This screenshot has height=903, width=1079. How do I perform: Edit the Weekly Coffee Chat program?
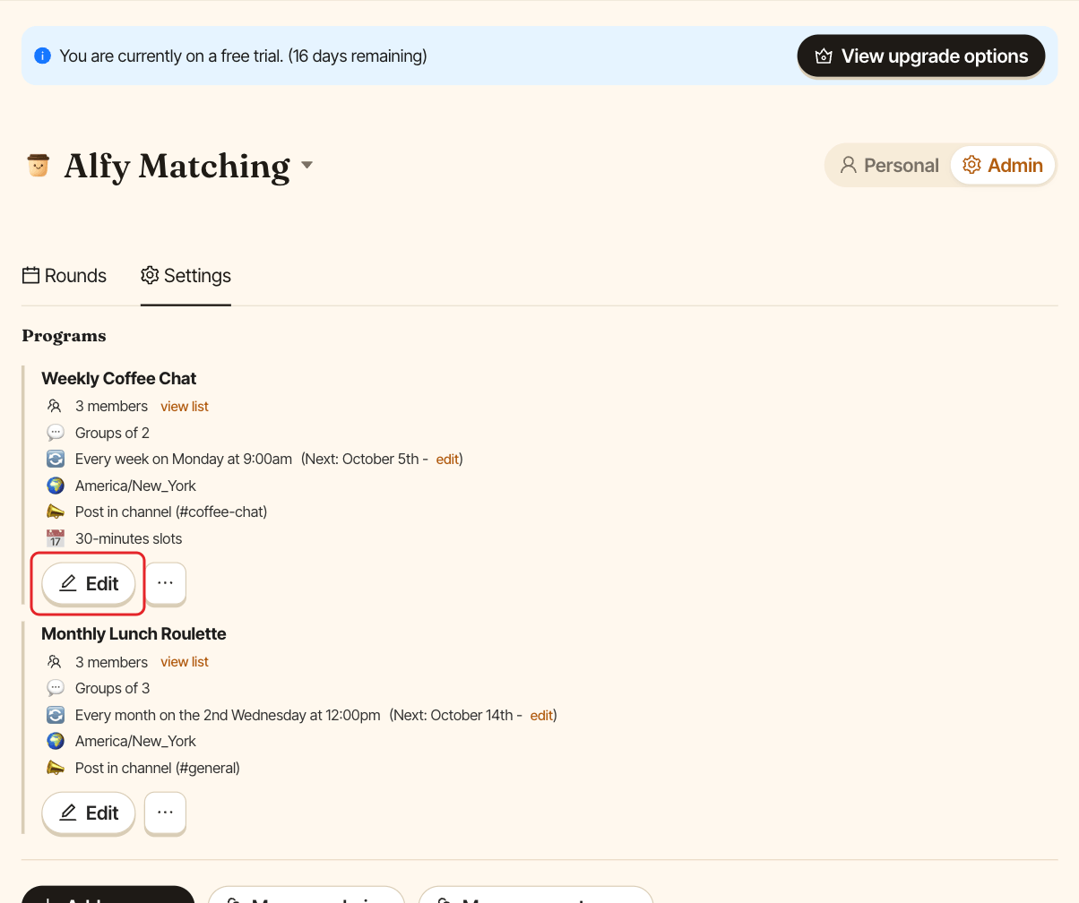pyautogui.click(x=89, y=583)
